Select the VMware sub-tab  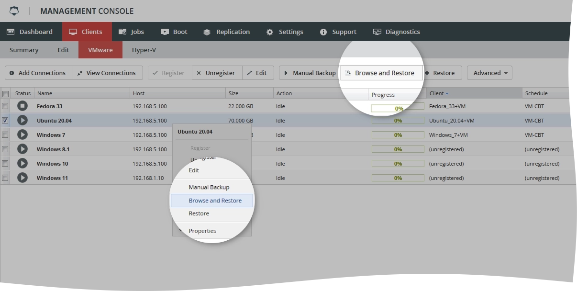[100, 50]
